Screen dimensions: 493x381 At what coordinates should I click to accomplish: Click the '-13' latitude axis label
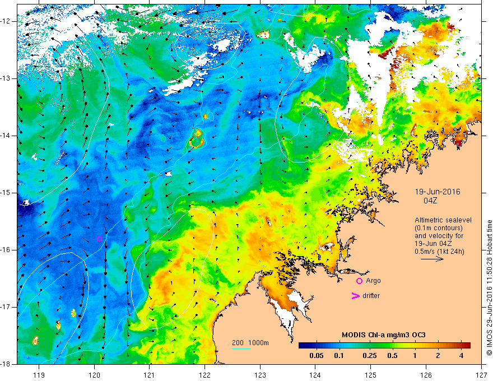tap(6, 78)
